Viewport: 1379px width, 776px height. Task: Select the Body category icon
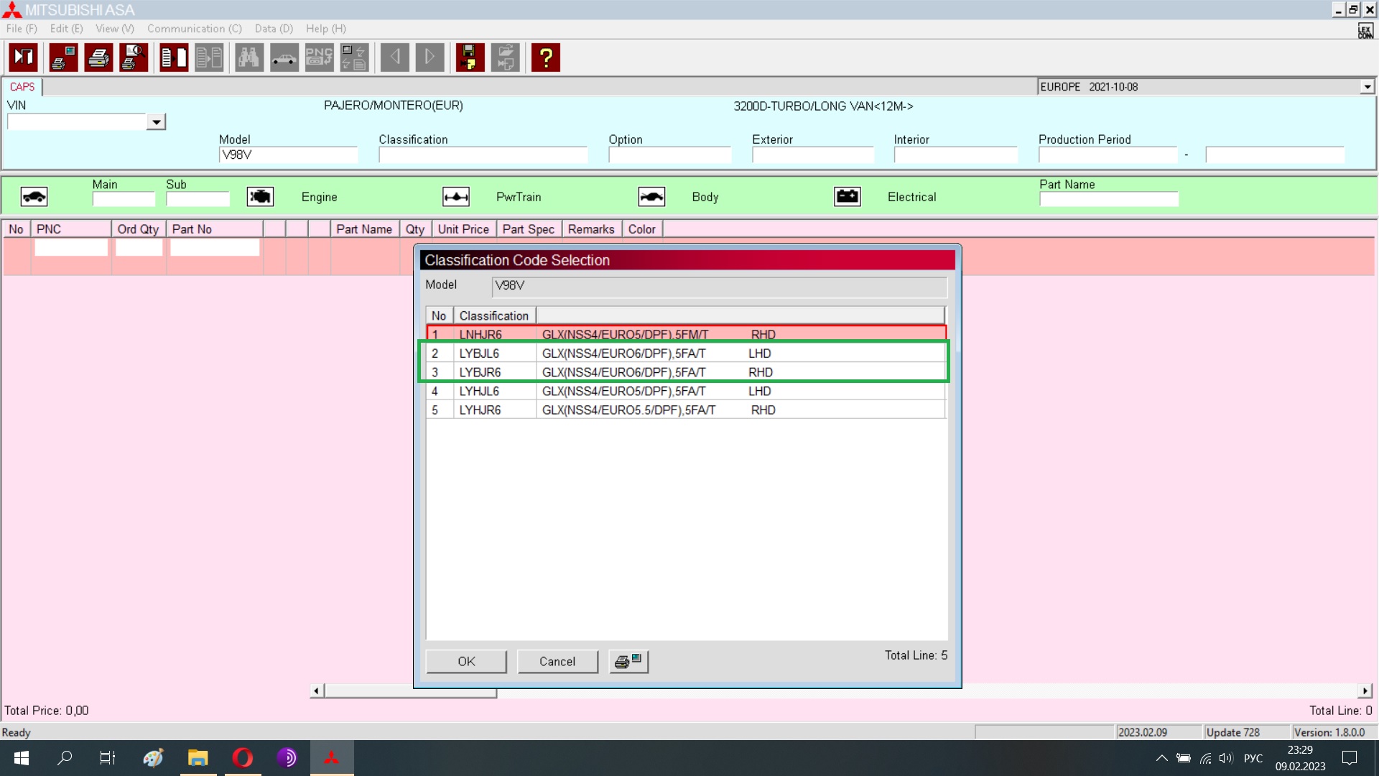(651, 197)
